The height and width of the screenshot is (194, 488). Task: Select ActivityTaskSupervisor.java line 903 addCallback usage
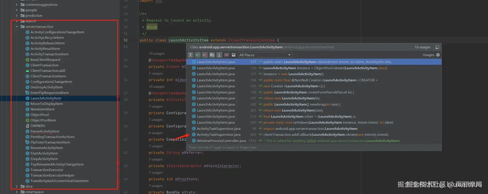314,135
